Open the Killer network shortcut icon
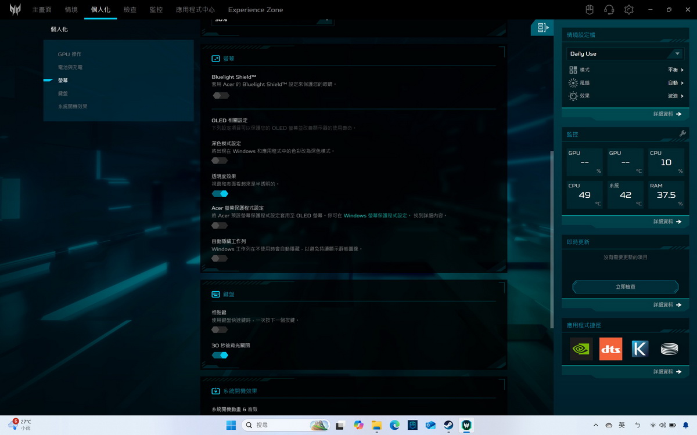Screen dimensions: 697x435 pyautogui.click(x=639, y=349)
